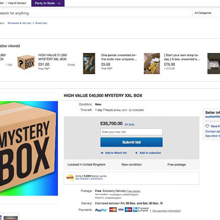
Task: Click the heart icon to save this seller
Action: 207,126
